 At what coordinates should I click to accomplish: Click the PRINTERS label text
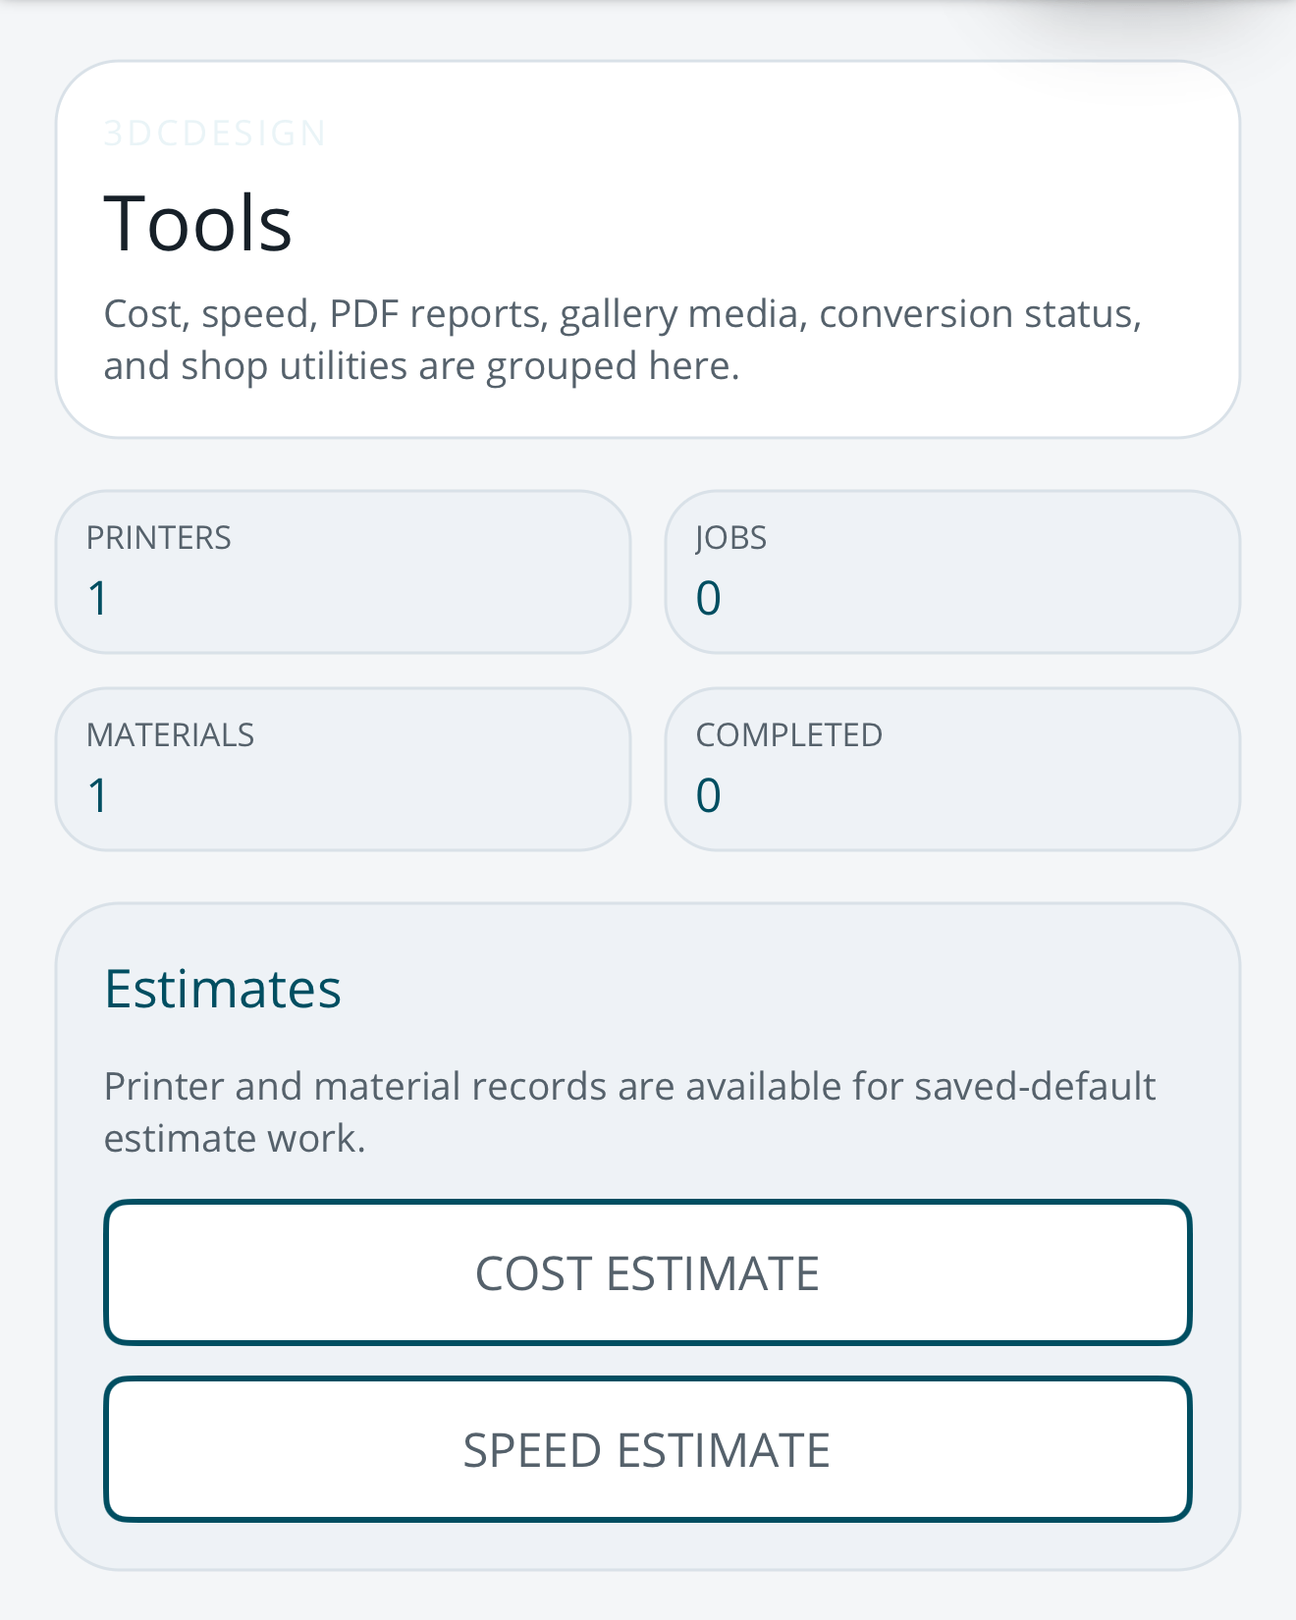tap(159, 538)
